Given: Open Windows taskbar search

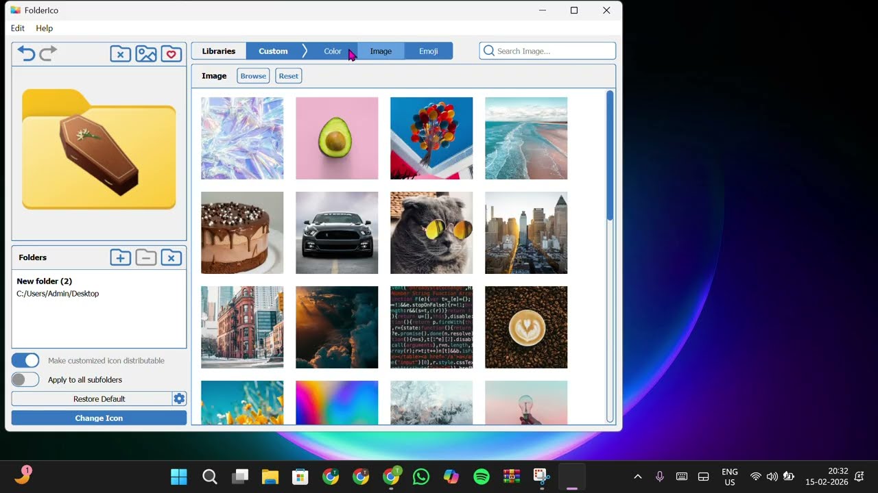Looking at the screenshot, I should tap(210, 477).
